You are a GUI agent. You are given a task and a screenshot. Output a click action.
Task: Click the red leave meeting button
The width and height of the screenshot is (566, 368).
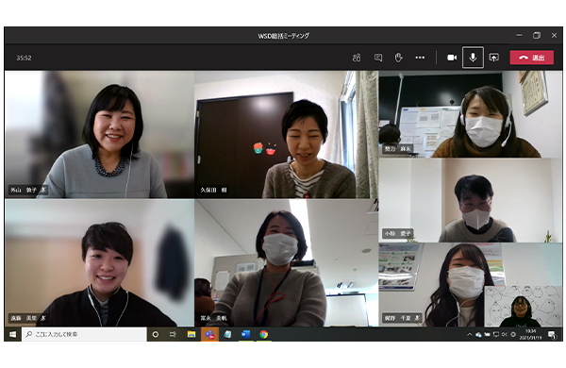pyautogui.click(x=531, y=58)
